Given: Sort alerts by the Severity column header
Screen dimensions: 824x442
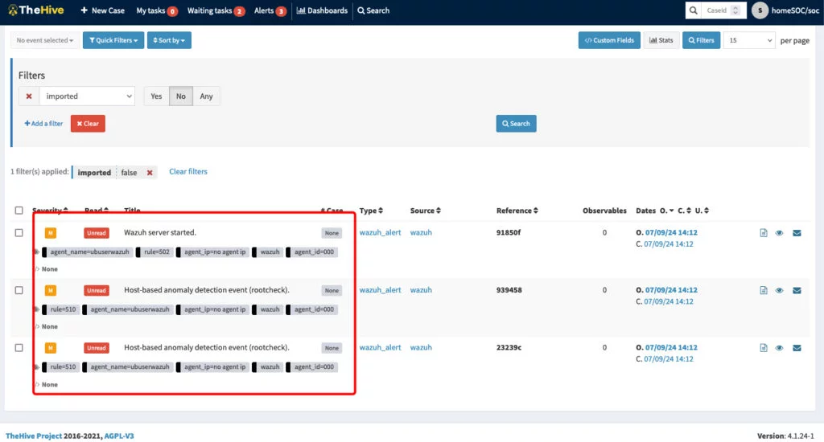Looking at the screenshot, I should (x=50, y=211).
